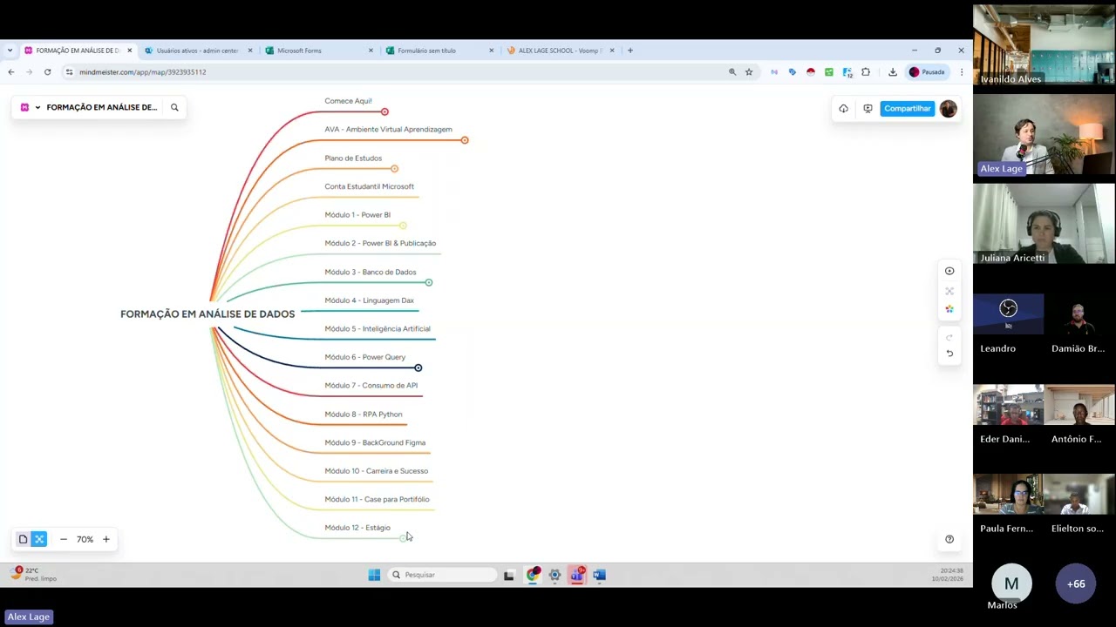Open Settings gear in the taskbar
The image size is (1116, 627).
[x=555, y=575]
